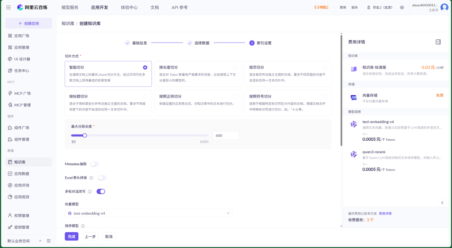Viewport: 452px width, 248px height.
Task: Click the 完成 button to finish setup
Action: coord(71,236)
